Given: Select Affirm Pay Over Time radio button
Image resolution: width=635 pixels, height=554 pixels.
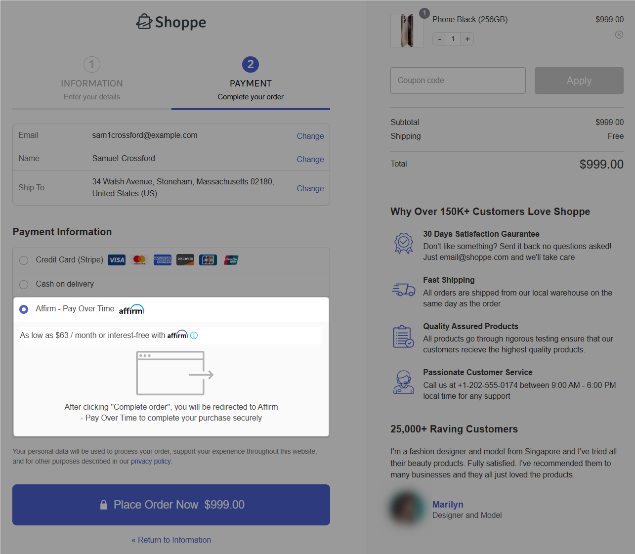Looking at the screenshot, I should [24, 309].
